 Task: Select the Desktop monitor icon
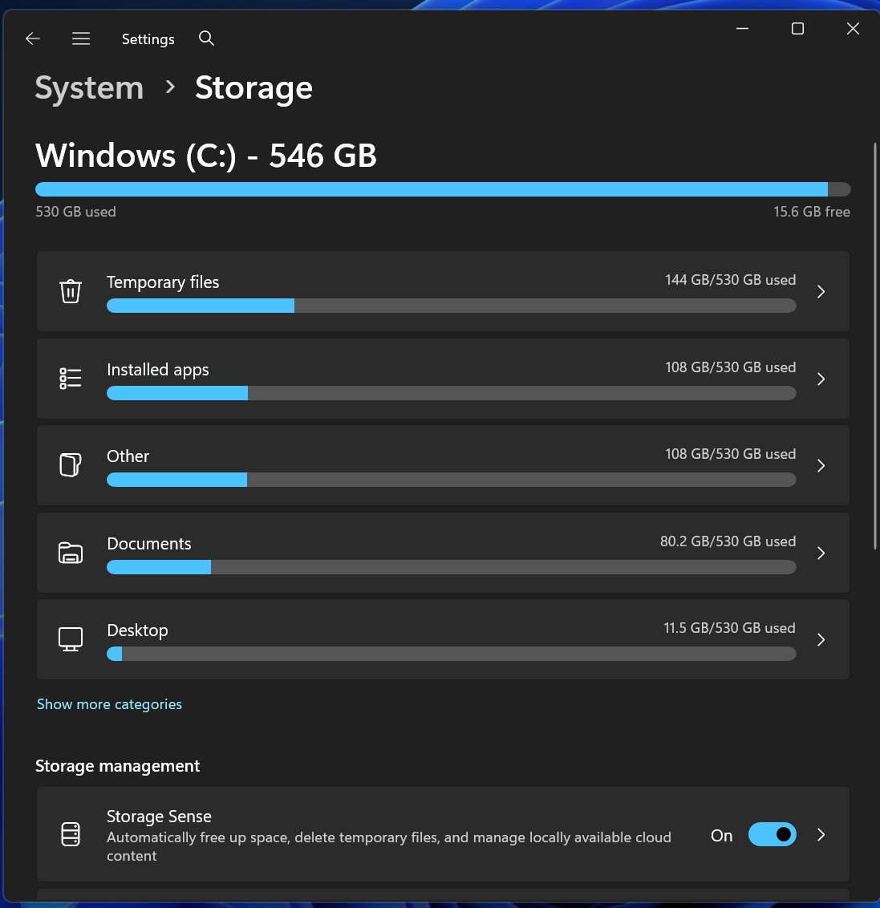(71, 639)
